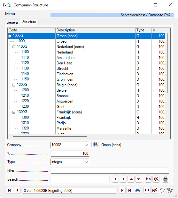
Task: Add new structure entry via Search row
Action: [x=148, y=179]
